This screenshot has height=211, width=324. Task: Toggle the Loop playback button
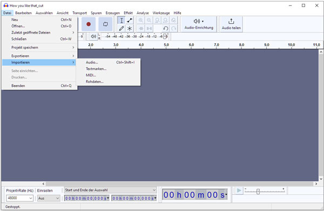point(105,24)
